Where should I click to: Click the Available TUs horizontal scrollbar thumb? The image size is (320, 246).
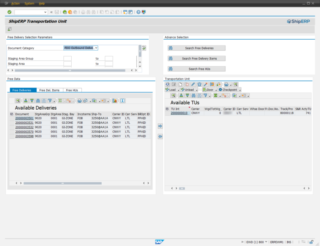pyautogui.click(x=182, y=188)
